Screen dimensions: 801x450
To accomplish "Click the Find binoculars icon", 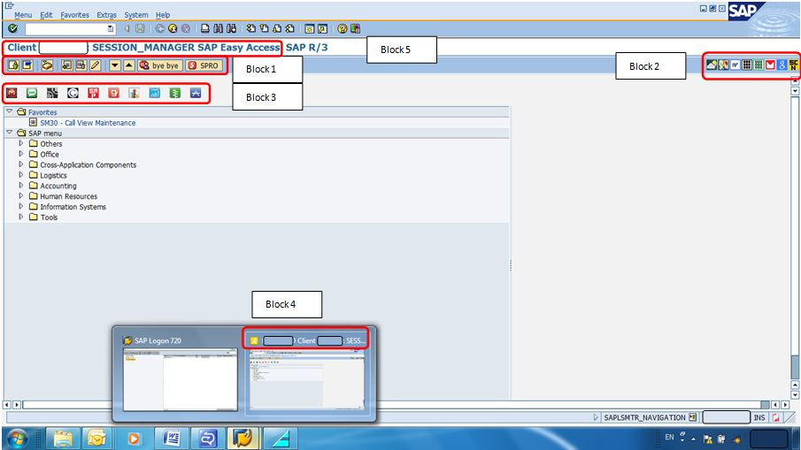I will [x=218, y=28].
